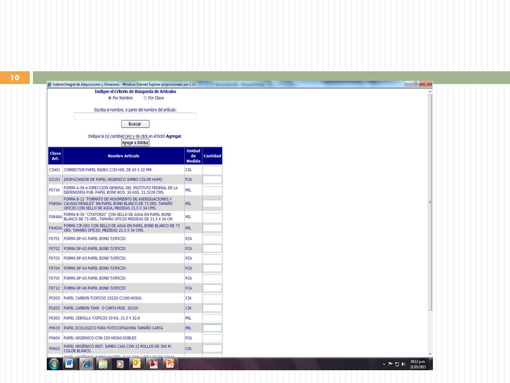Open volume speaker icon in the tray
The image size is (510, 383).
pyautogui.click(x=403, y=364)
